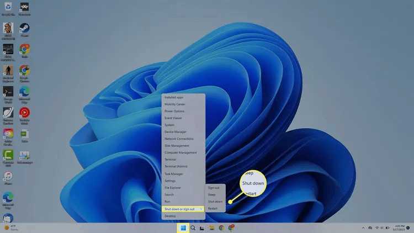Open the plain Chrome icon on the taskbar
The image size is (414, 233).
pyautogui.click(x=221, y=228)
